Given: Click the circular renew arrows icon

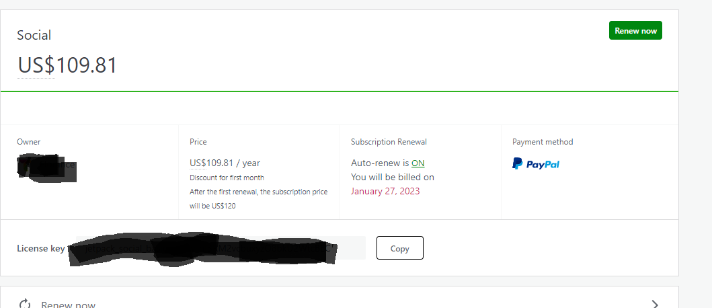Looking at the screenshot, I should coord(24,303).
